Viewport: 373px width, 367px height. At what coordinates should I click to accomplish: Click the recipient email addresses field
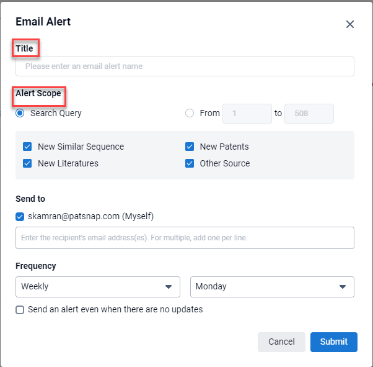(x=185, y=238)
